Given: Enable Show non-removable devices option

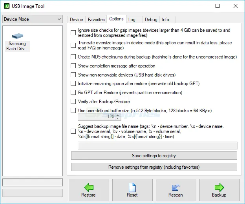Looking at the screenshot, I should 73,75.
